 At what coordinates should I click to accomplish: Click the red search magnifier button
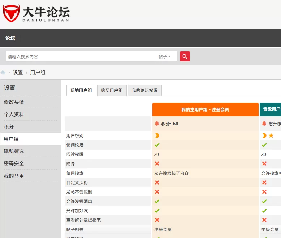tap(185, 56)
